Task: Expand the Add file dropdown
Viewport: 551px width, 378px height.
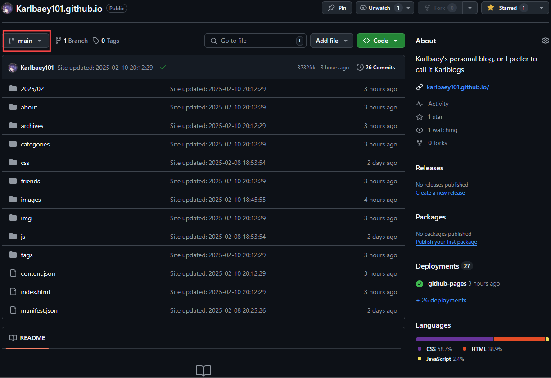Action: click(x=331, y=41)
